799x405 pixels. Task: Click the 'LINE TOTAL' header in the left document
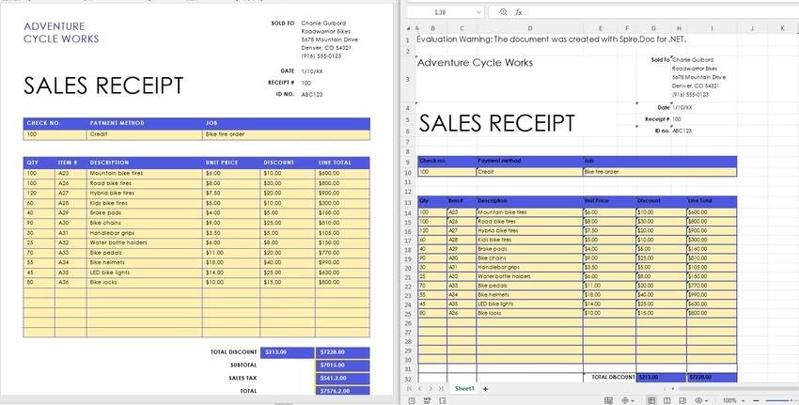pos(335,163)
